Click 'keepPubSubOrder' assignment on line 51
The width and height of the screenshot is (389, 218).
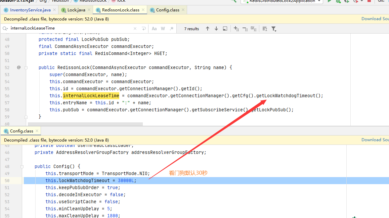pos(83,187)
